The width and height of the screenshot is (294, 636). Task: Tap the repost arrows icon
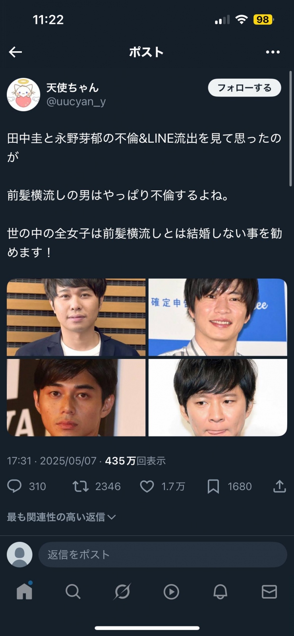81,486
